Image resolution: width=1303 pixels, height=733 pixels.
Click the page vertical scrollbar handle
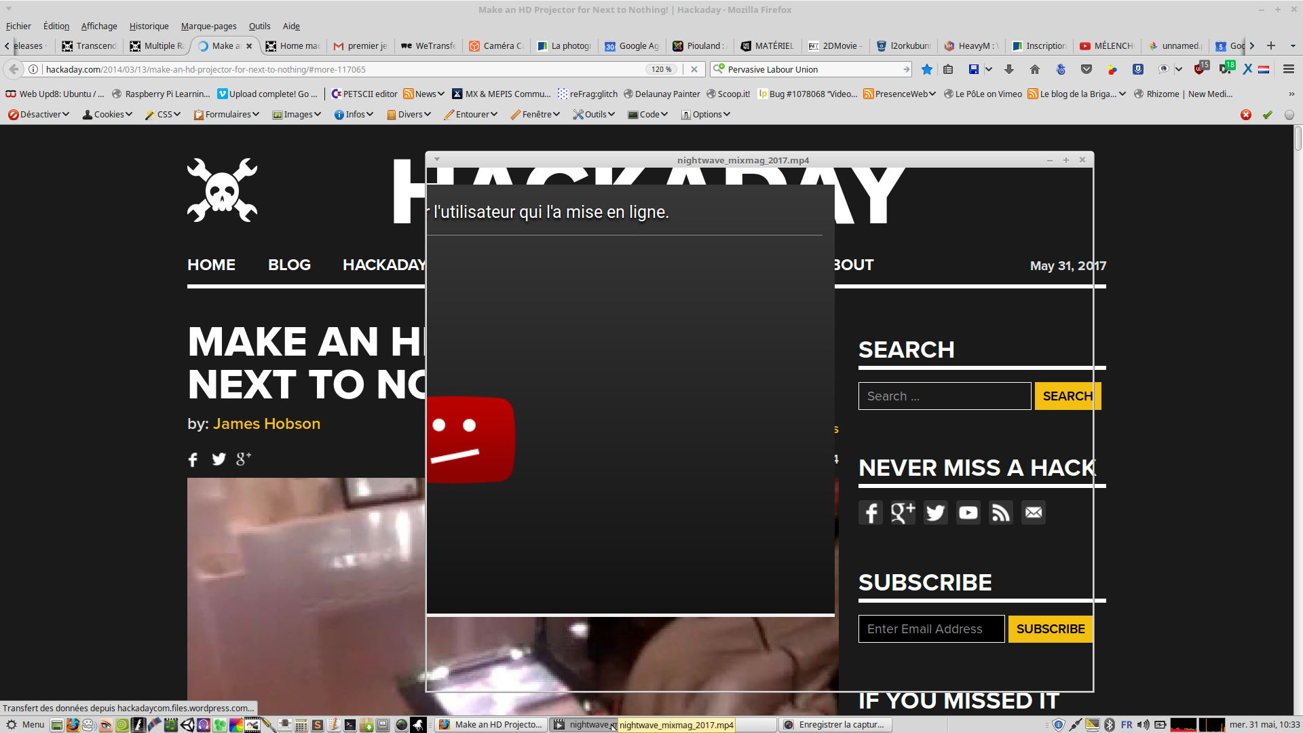[1298, 138]
